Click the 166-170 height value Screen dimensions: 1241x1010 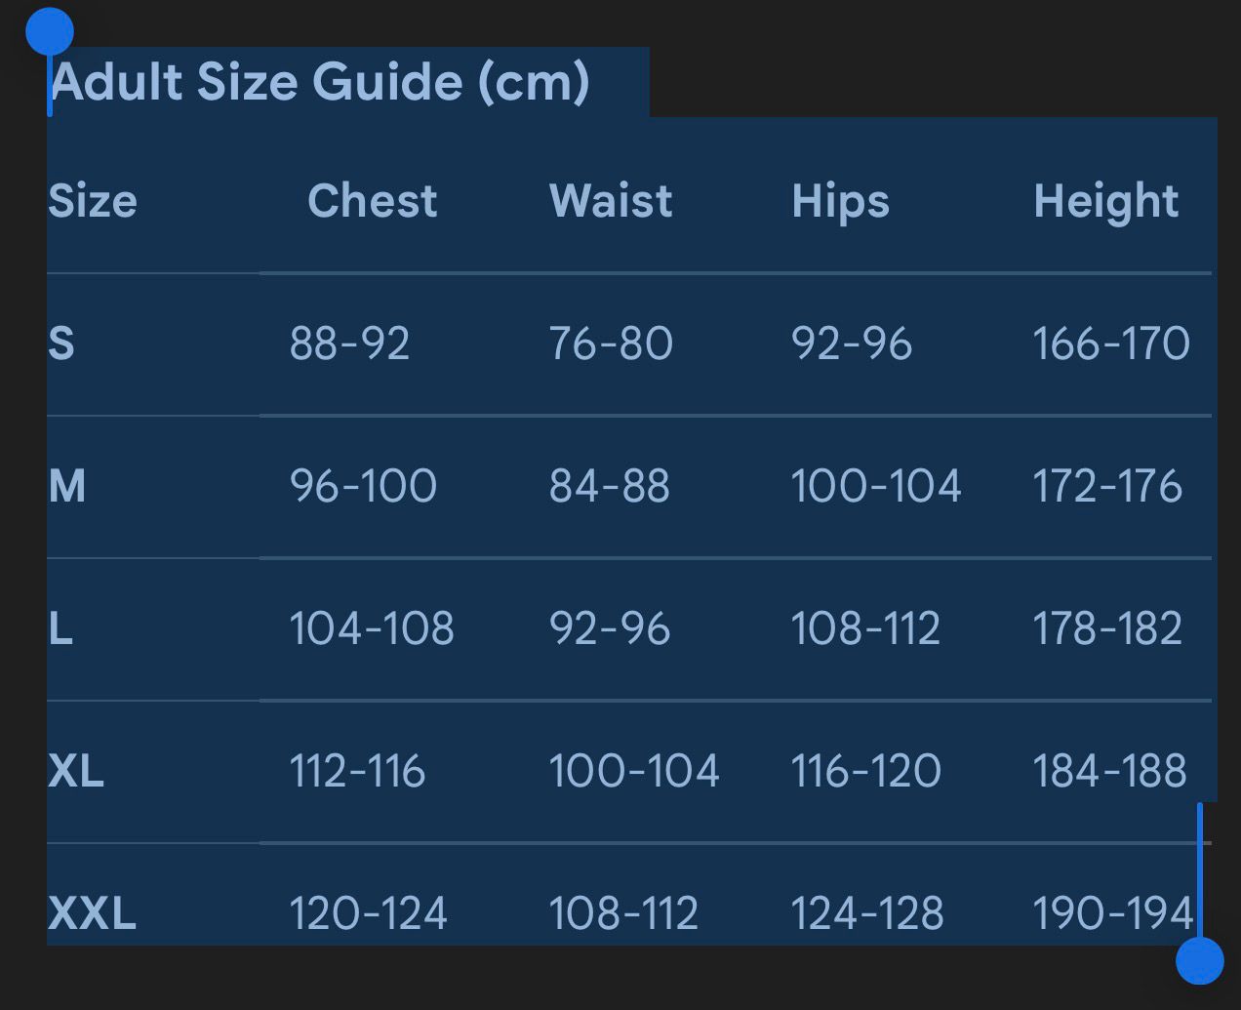(x=1111, y=343)
